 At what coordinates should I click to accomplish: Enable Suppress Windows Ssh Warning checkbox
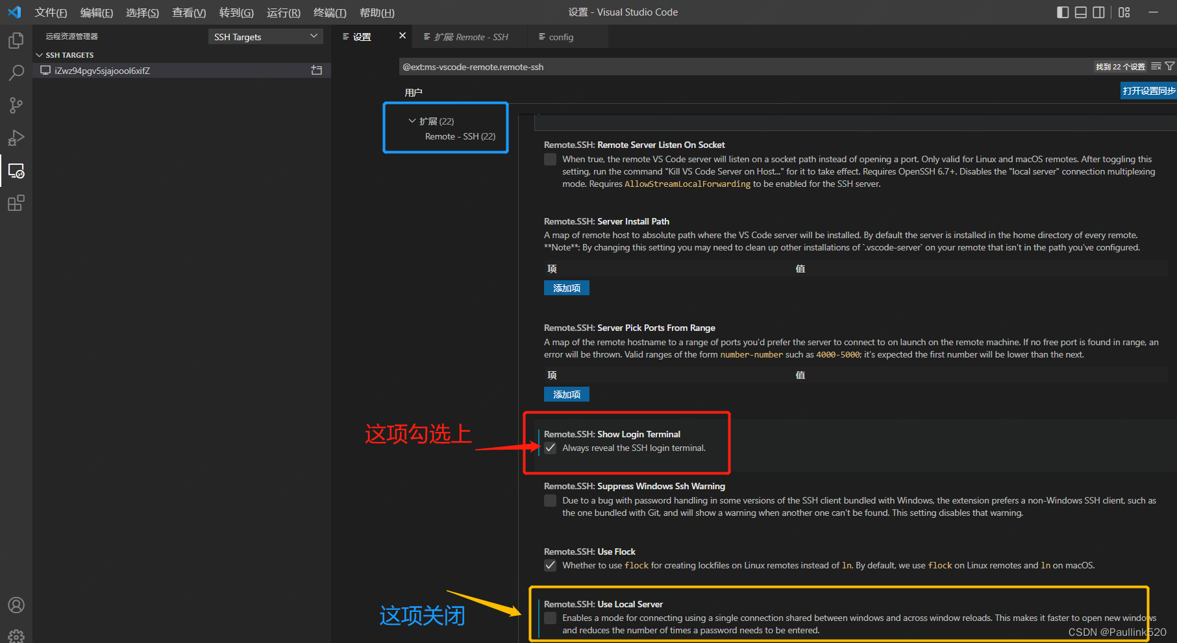point(551,501)
